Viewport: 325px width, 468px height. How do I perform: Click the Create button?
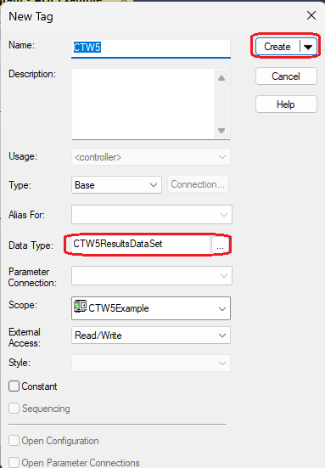tap(277, 47)
